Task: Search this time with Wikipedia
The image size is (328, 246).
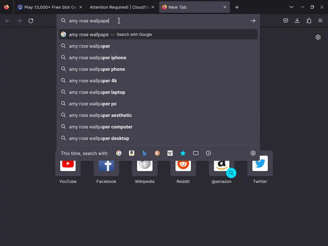Action: pyautogui.click(x=170, y=153)
